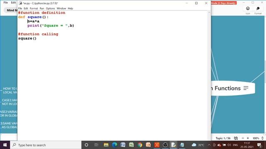Open the map overview book icon
Image resolution: width=266 pixels, height=149 pixels.
(236, 138)
